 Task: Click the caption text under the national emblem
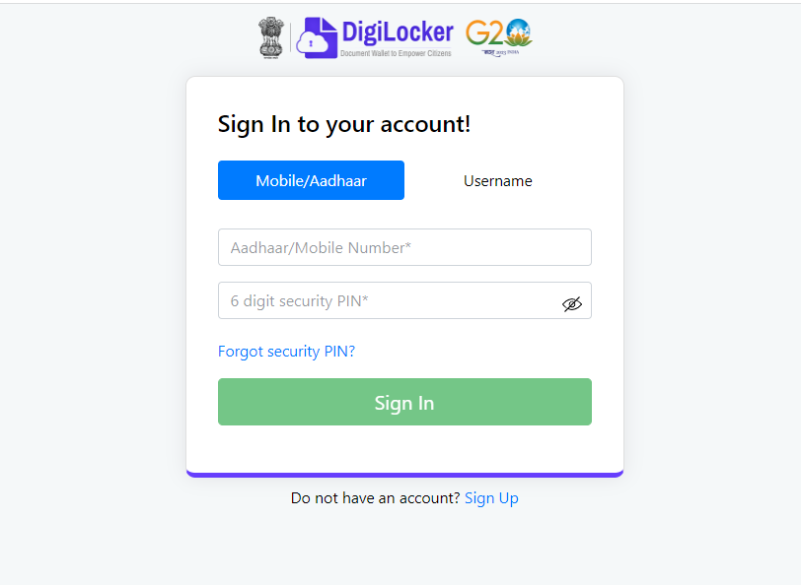270,58
